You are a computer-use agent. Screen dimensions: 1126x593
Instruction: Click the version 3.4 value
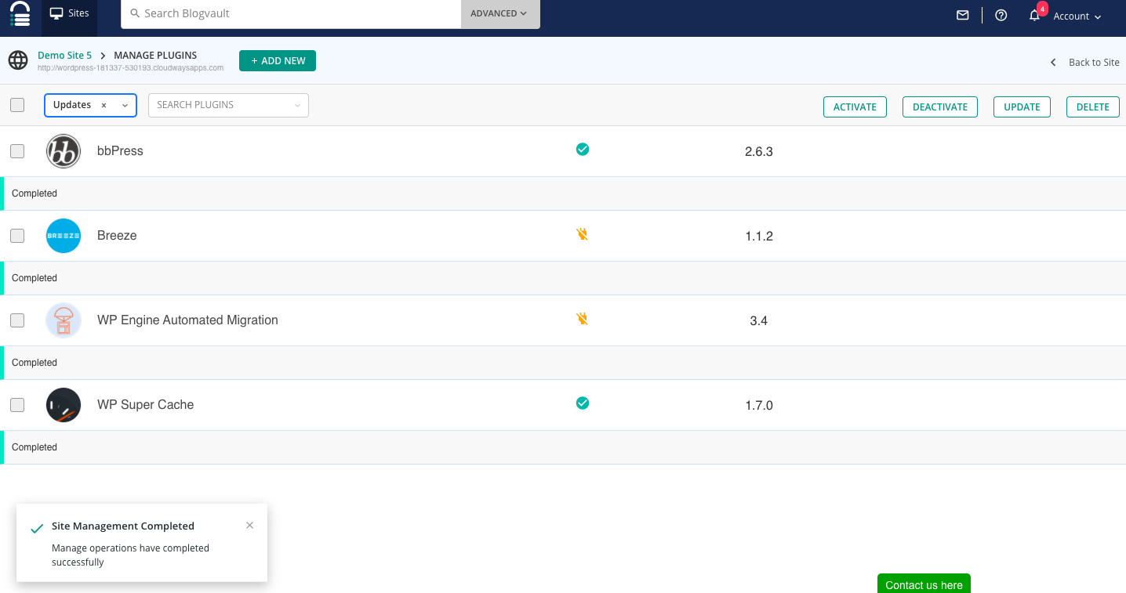[x=758, y=321]
